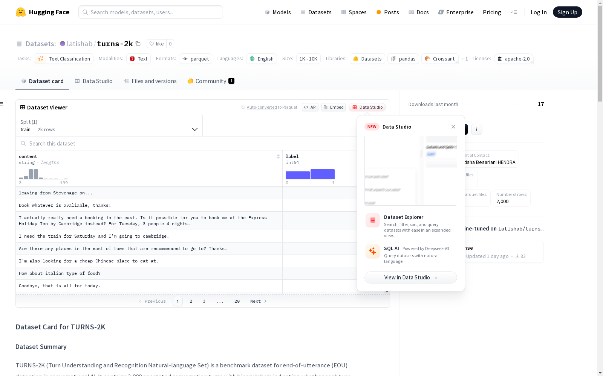Click the Data Studio preview thumbnail

411,171
